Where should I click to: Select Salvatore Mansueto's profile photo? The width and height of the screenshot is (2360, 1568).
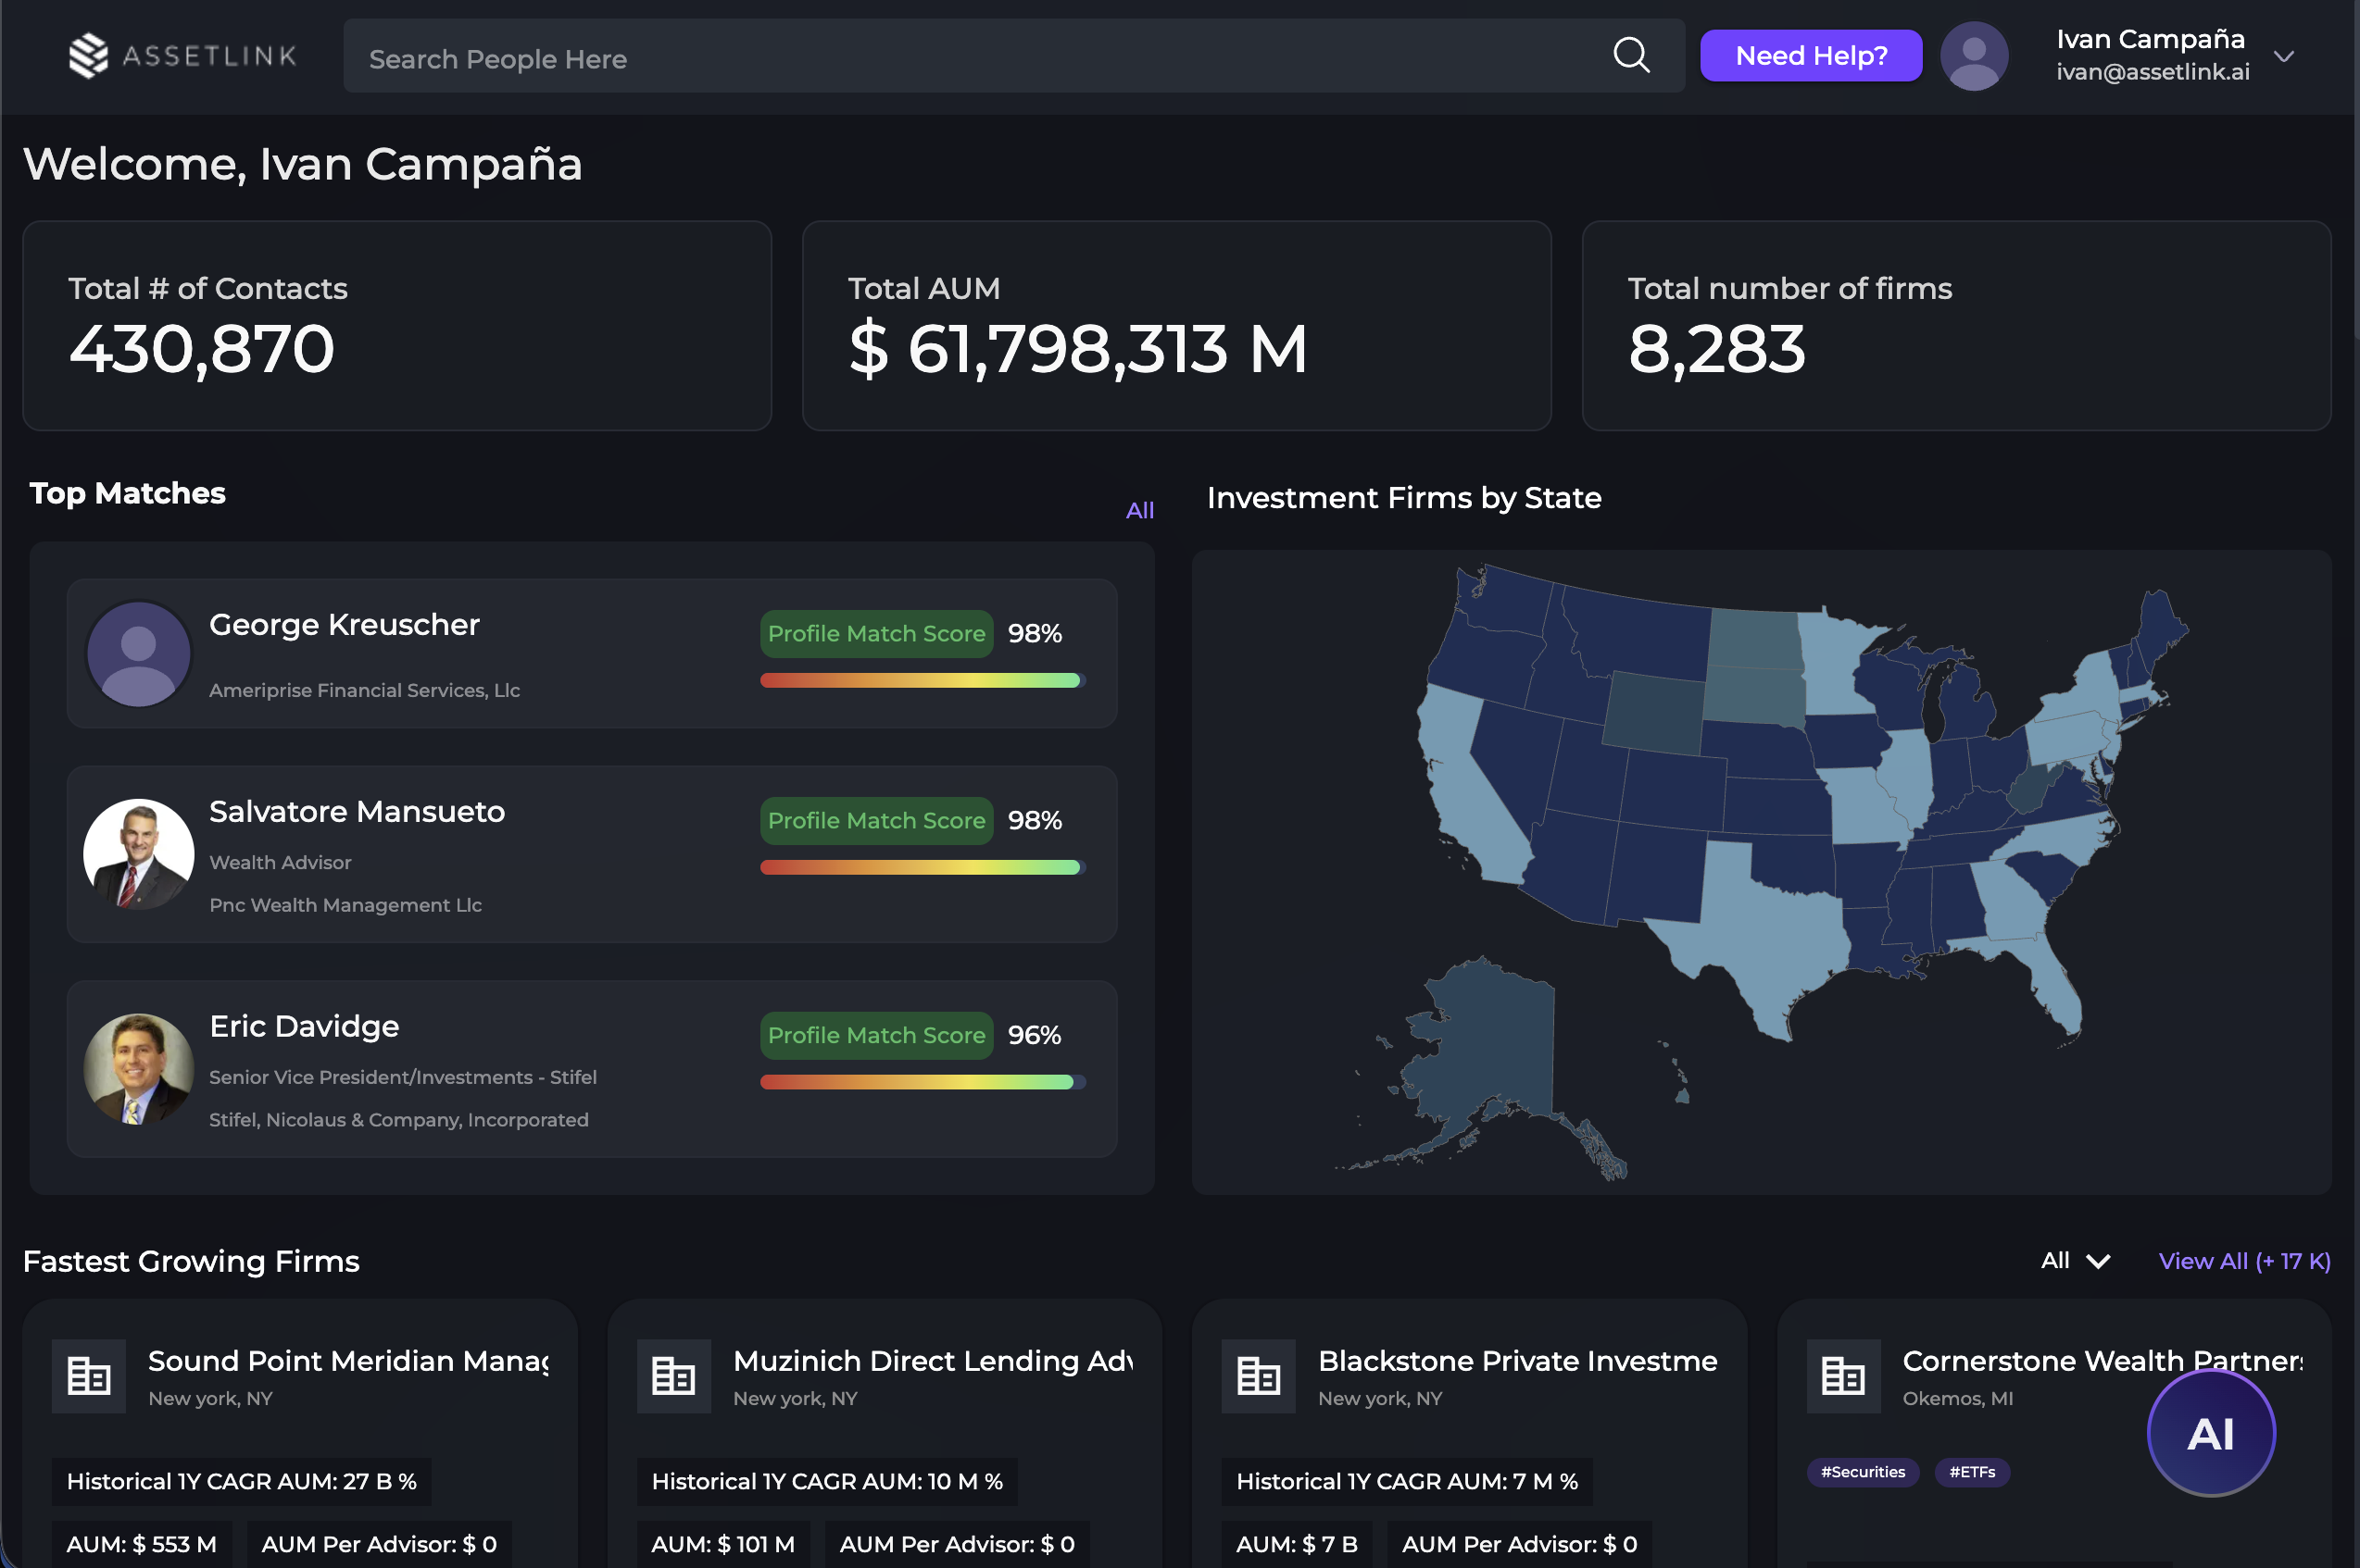(x=139, y=854)
